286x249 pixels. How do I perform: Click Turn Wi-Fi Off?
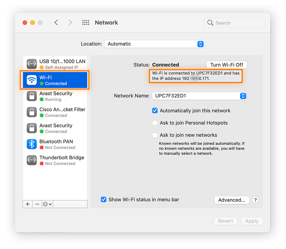tap(226, 65)
